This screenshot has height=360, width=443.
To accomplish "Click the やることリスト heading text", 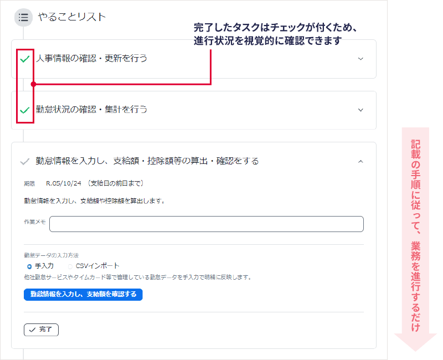I will tap(71, 17).
